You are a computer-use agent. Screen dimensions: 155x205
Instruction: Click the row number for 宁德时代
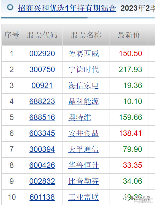[12, 69]
